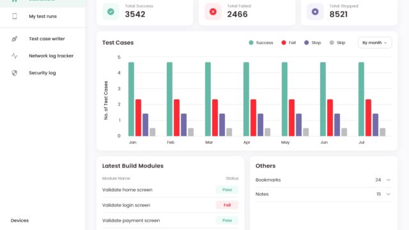Screen dimensions: 409x230
Task: Toggle Stop series in chart legend
Action: point(313,43)
